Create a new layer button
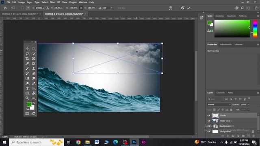 tap(248, 136)
